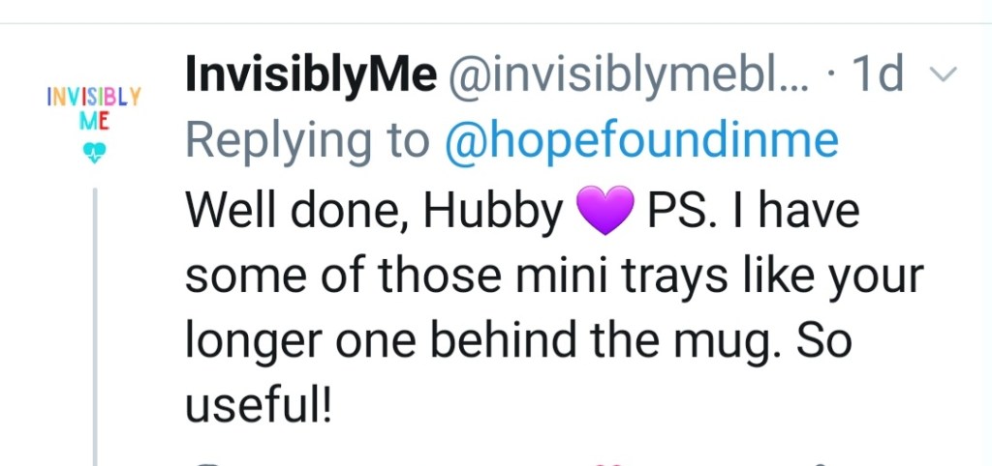Viewport: 992px width, 466px height.
Task: Click the purple heart emoji in the tweet
Action: coord(604,212)
